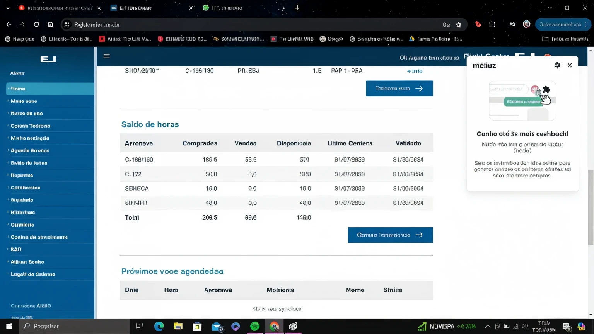Click the browser profile avatar
The height and width of the screenshot is (334, 594).
pyautogui.click(x=526, y=24)
